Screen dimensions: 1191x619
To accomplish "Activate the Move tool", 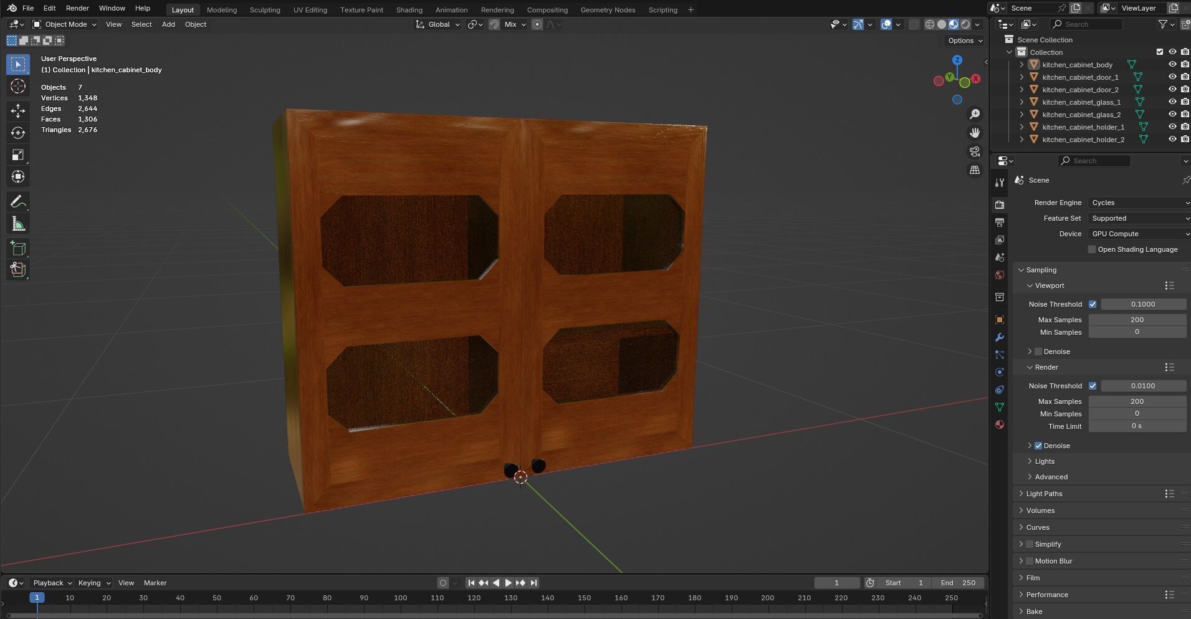I will click(18, 111).
